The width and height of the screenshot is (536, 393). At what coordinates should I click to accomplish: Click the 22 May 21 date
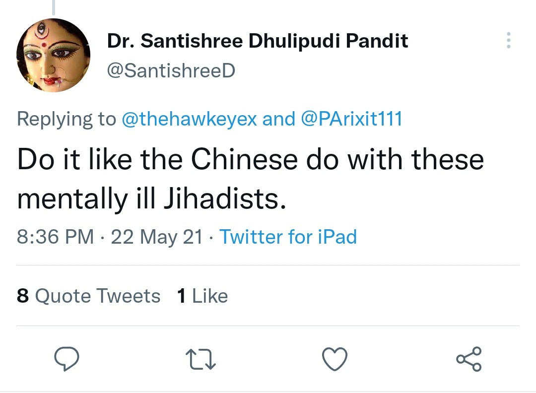coord(157,237)
